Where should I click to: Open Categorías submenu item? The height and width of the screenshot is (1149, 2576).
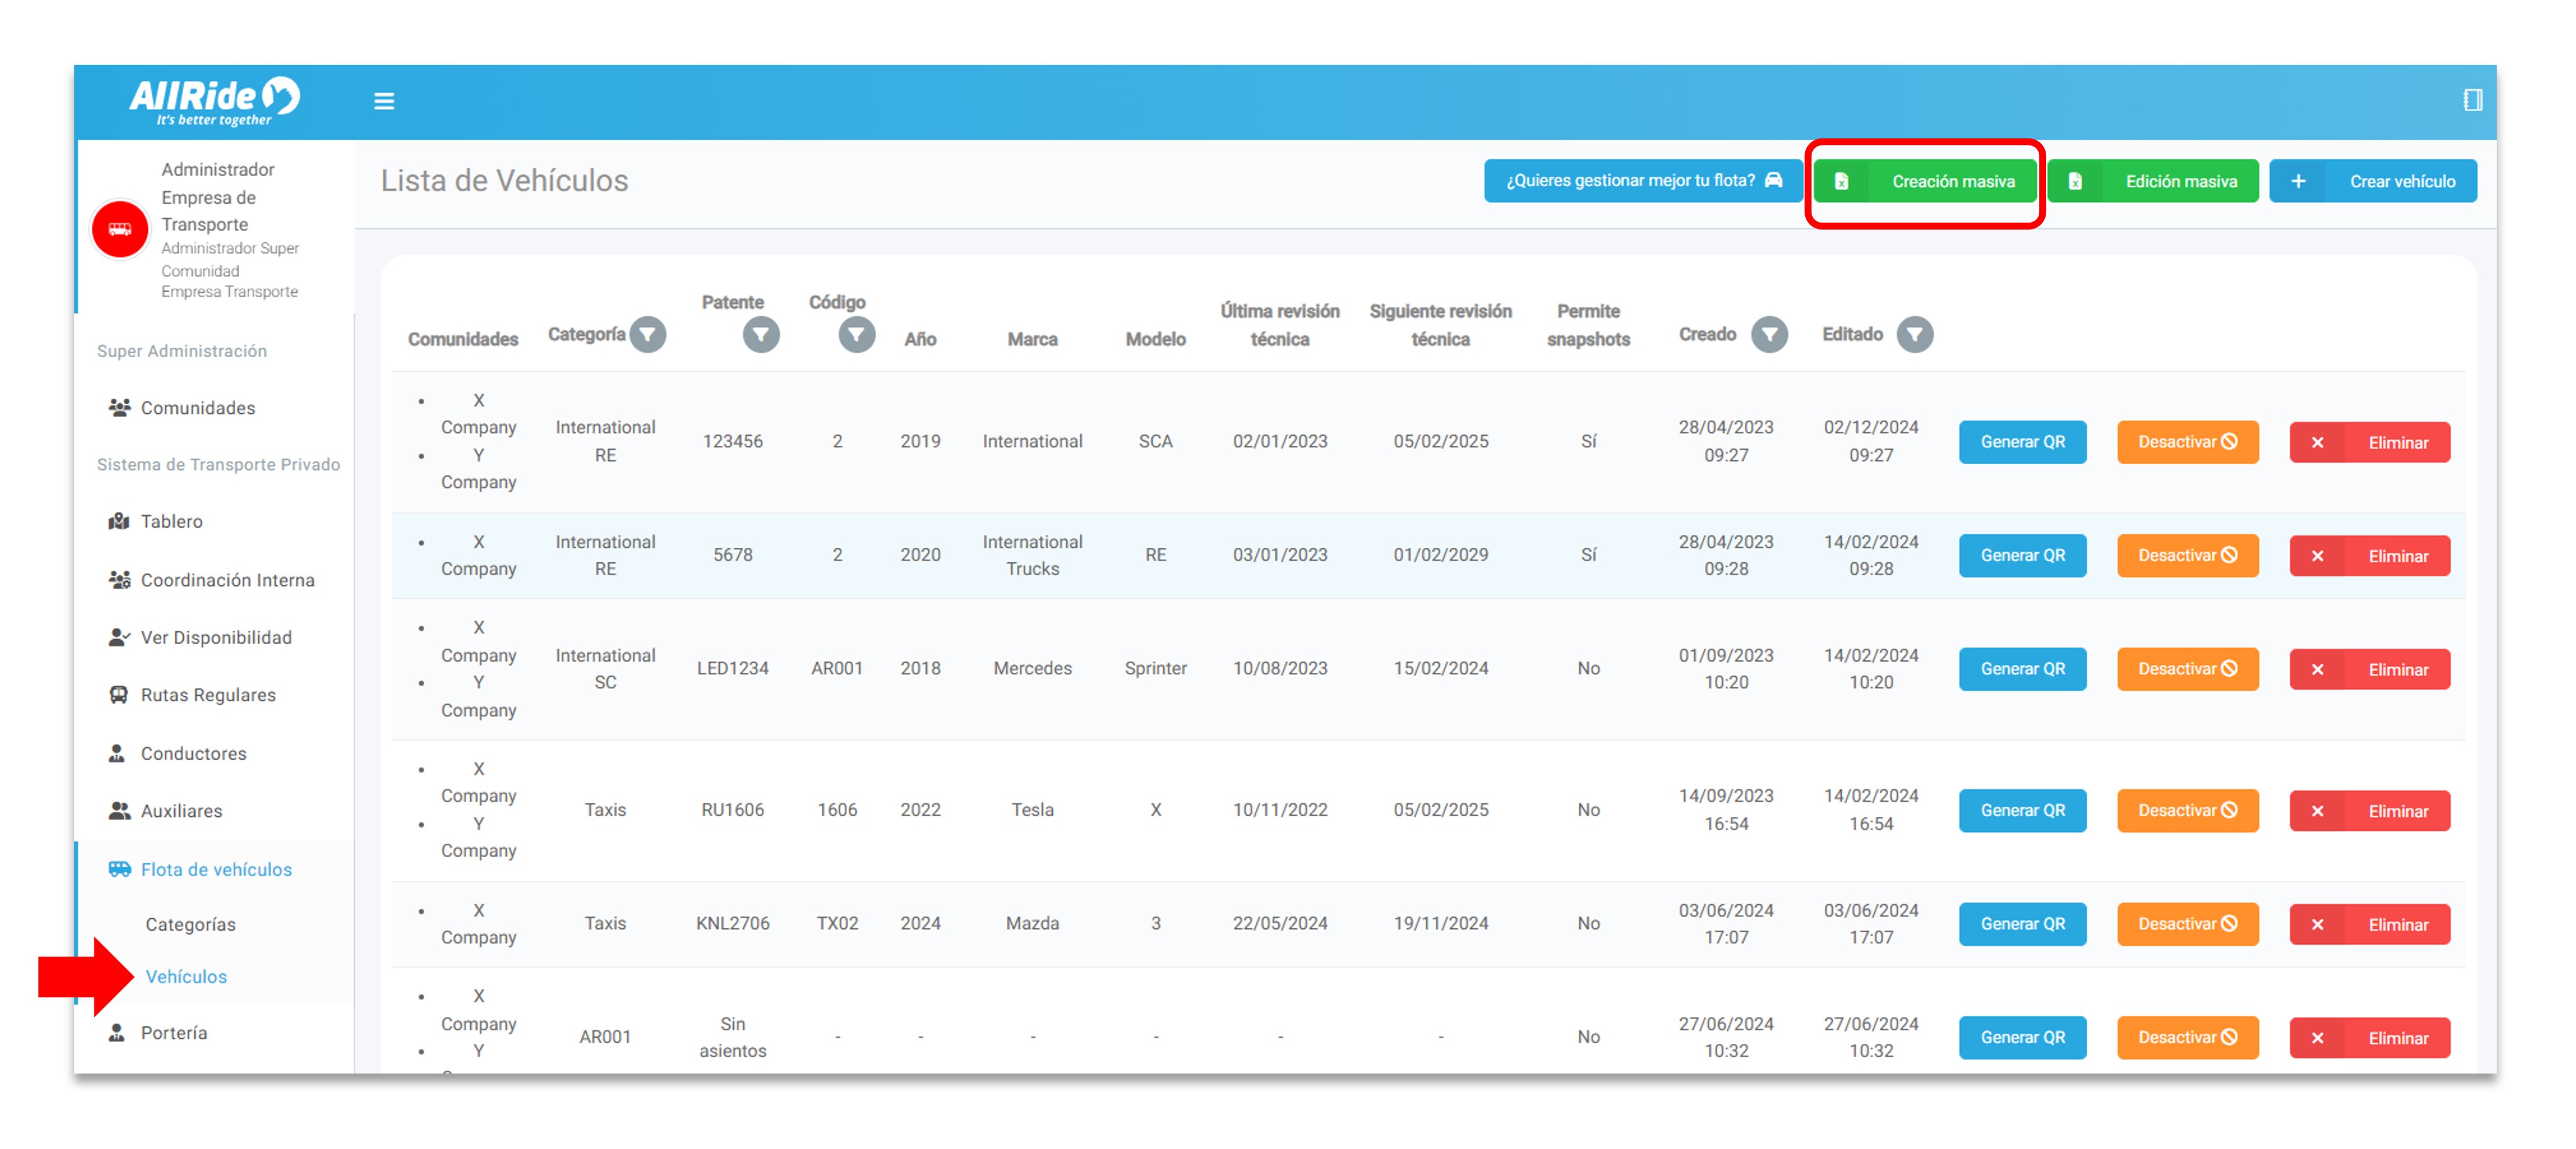coord(190,924)
